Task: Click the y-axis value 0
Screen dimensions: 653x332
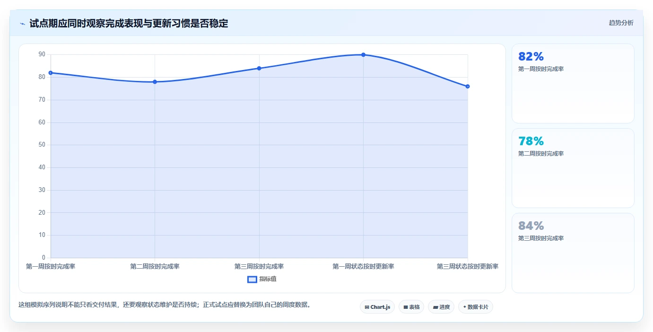Action: 44,258
